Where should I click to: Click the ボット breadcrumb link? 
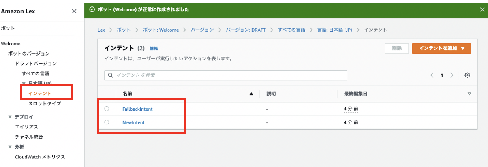coord(124,30)
